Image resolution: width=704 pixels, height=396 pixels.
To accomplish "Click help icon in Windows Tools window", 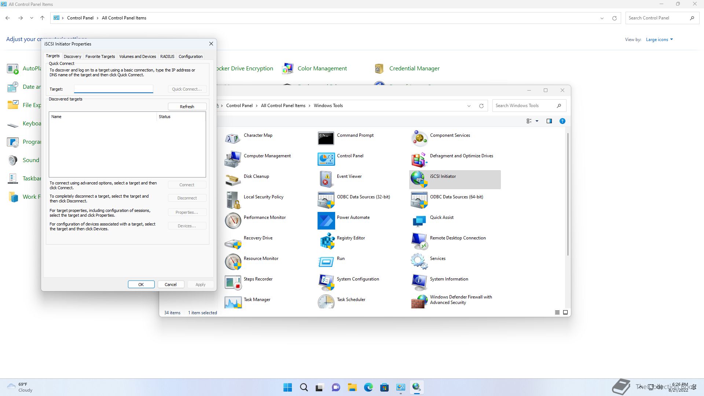I will pos(562,121).
